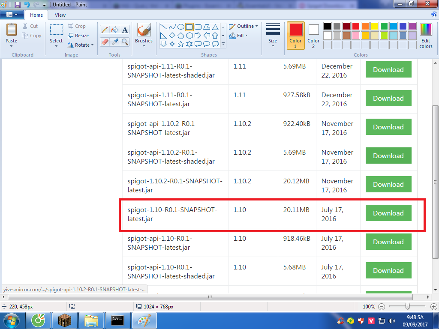Click Download for spigot-api-1.11 shaded jar
This screenshot has height=329, width=439.
[x=388, y=69]
